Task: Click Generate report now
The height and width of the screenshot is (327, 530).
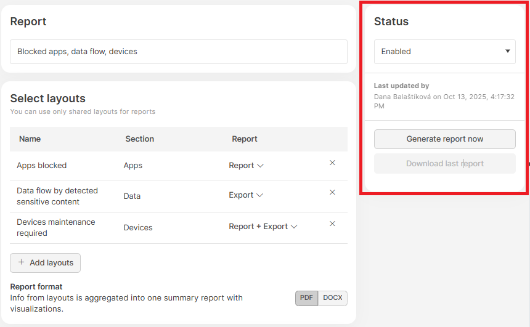Action: click(444, 139)
